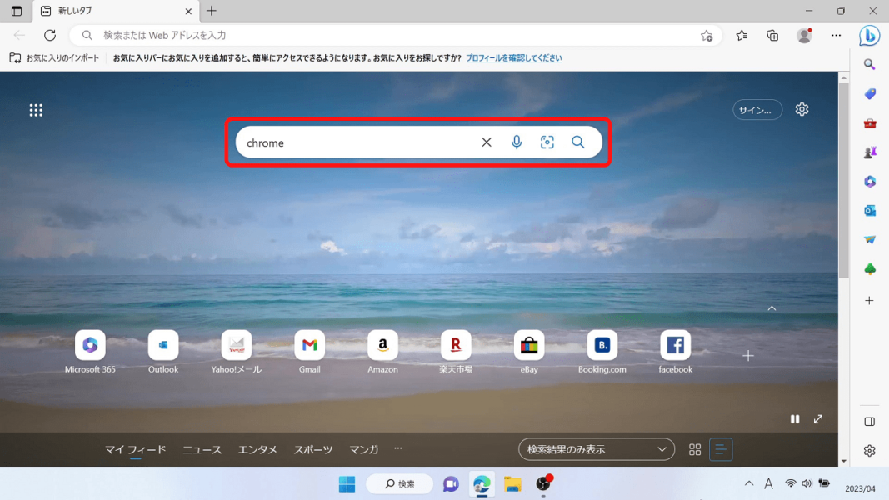Image resolution: width=889 pixels, height=500 pixels.
Task: Open the Shopping sidebar tool
Action: point(869,93)
